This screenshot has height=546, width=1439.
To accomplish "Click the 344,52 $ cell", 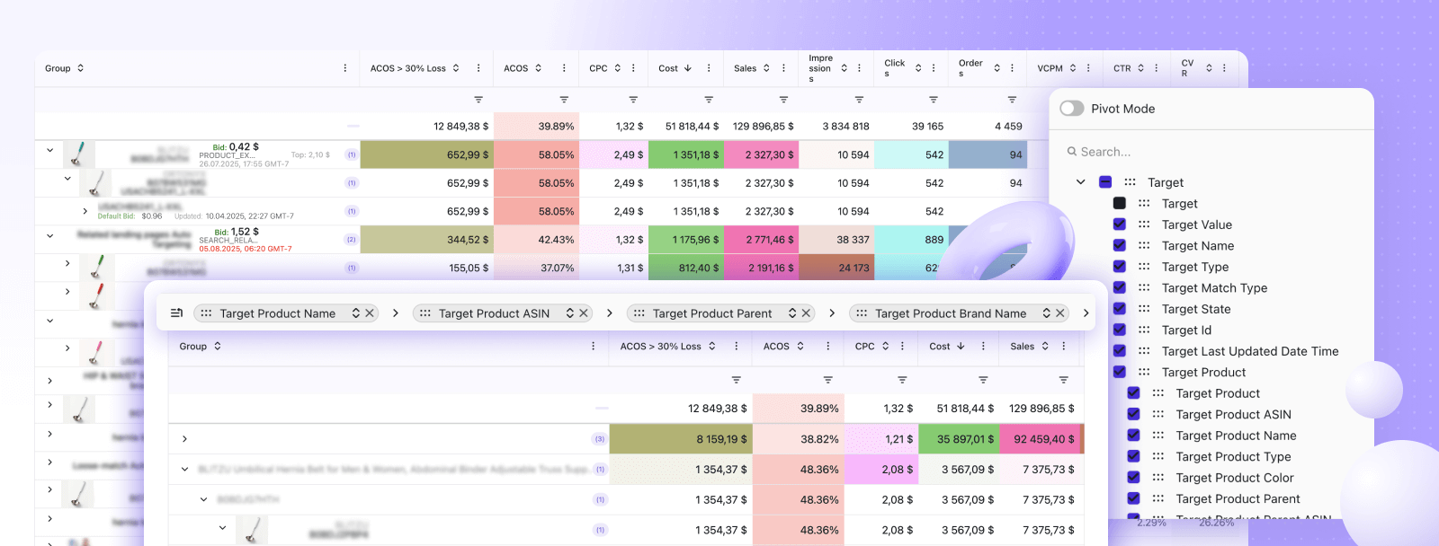I will (426, 240).
